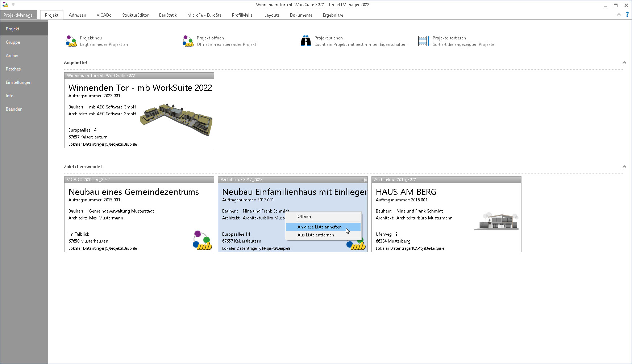
Task: Click the help question mark icon
Action: click(x=627, y=14)
